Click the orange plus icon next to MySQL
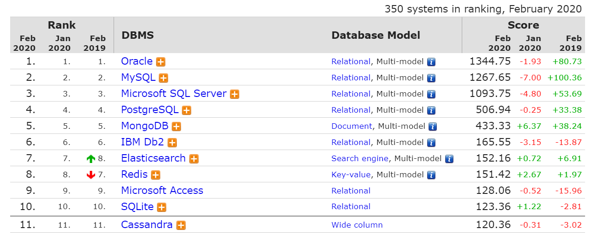The image size is (598, 235). point(163,78)
